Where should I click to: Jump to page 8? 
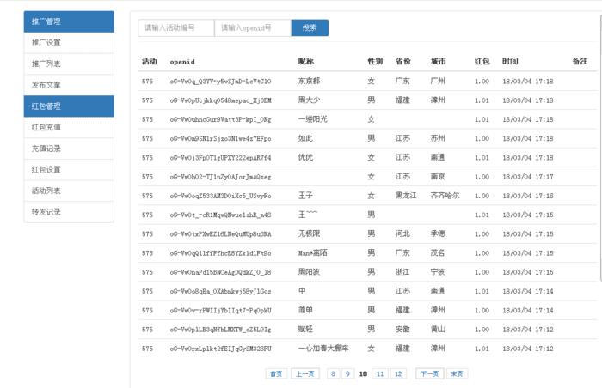point(334,373)
